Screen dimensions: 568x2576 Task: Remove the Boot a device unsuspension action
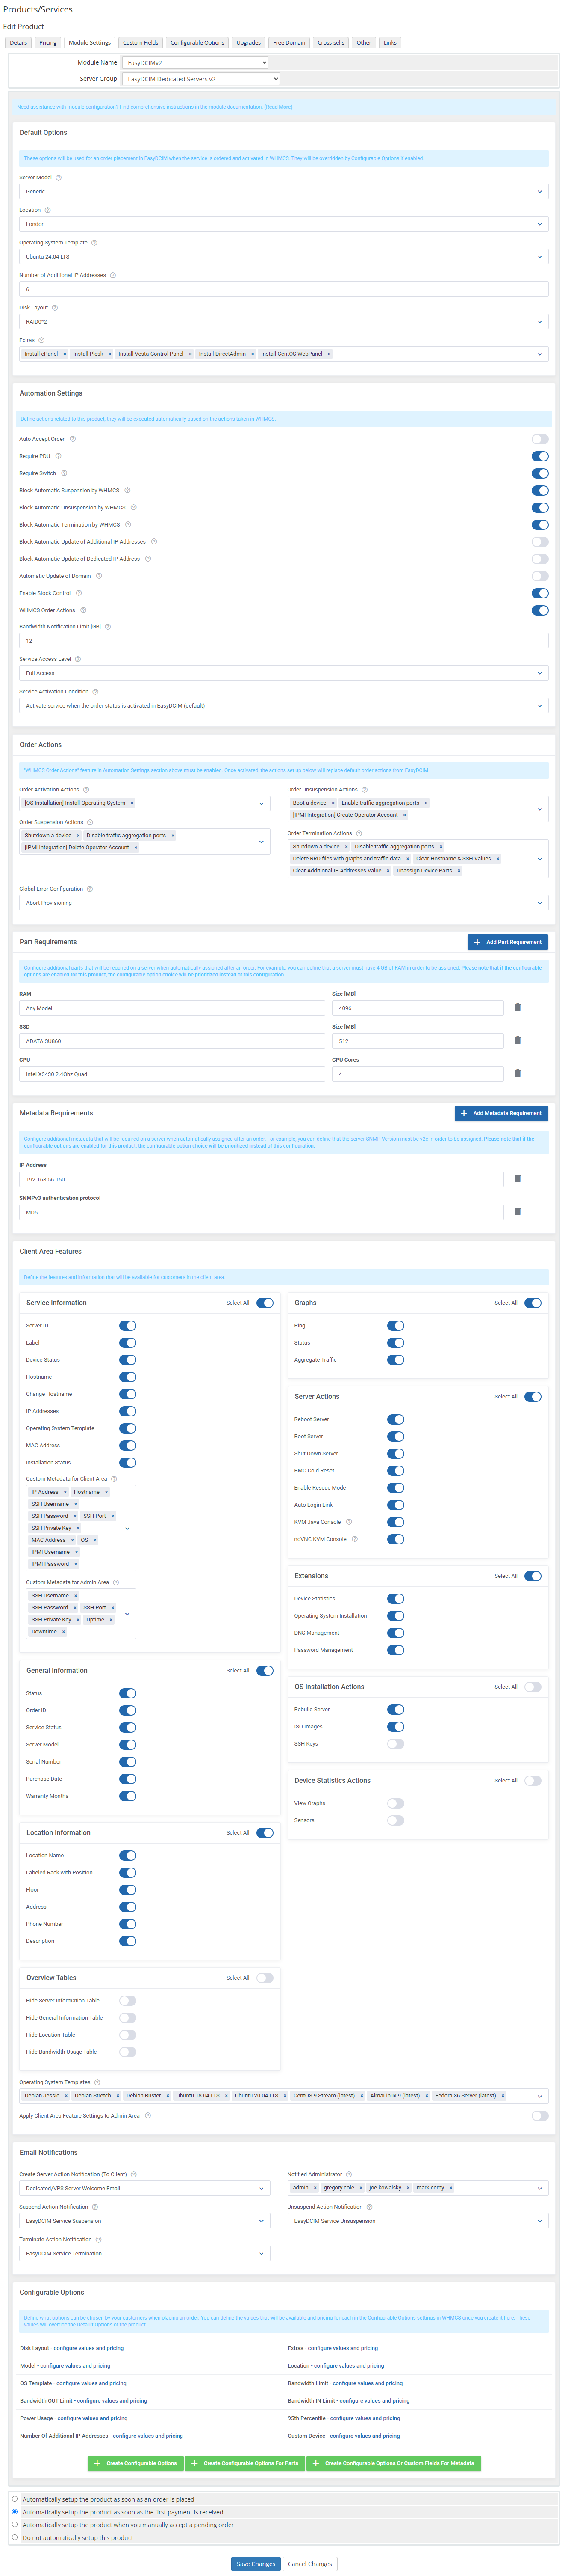pos(333,803)
